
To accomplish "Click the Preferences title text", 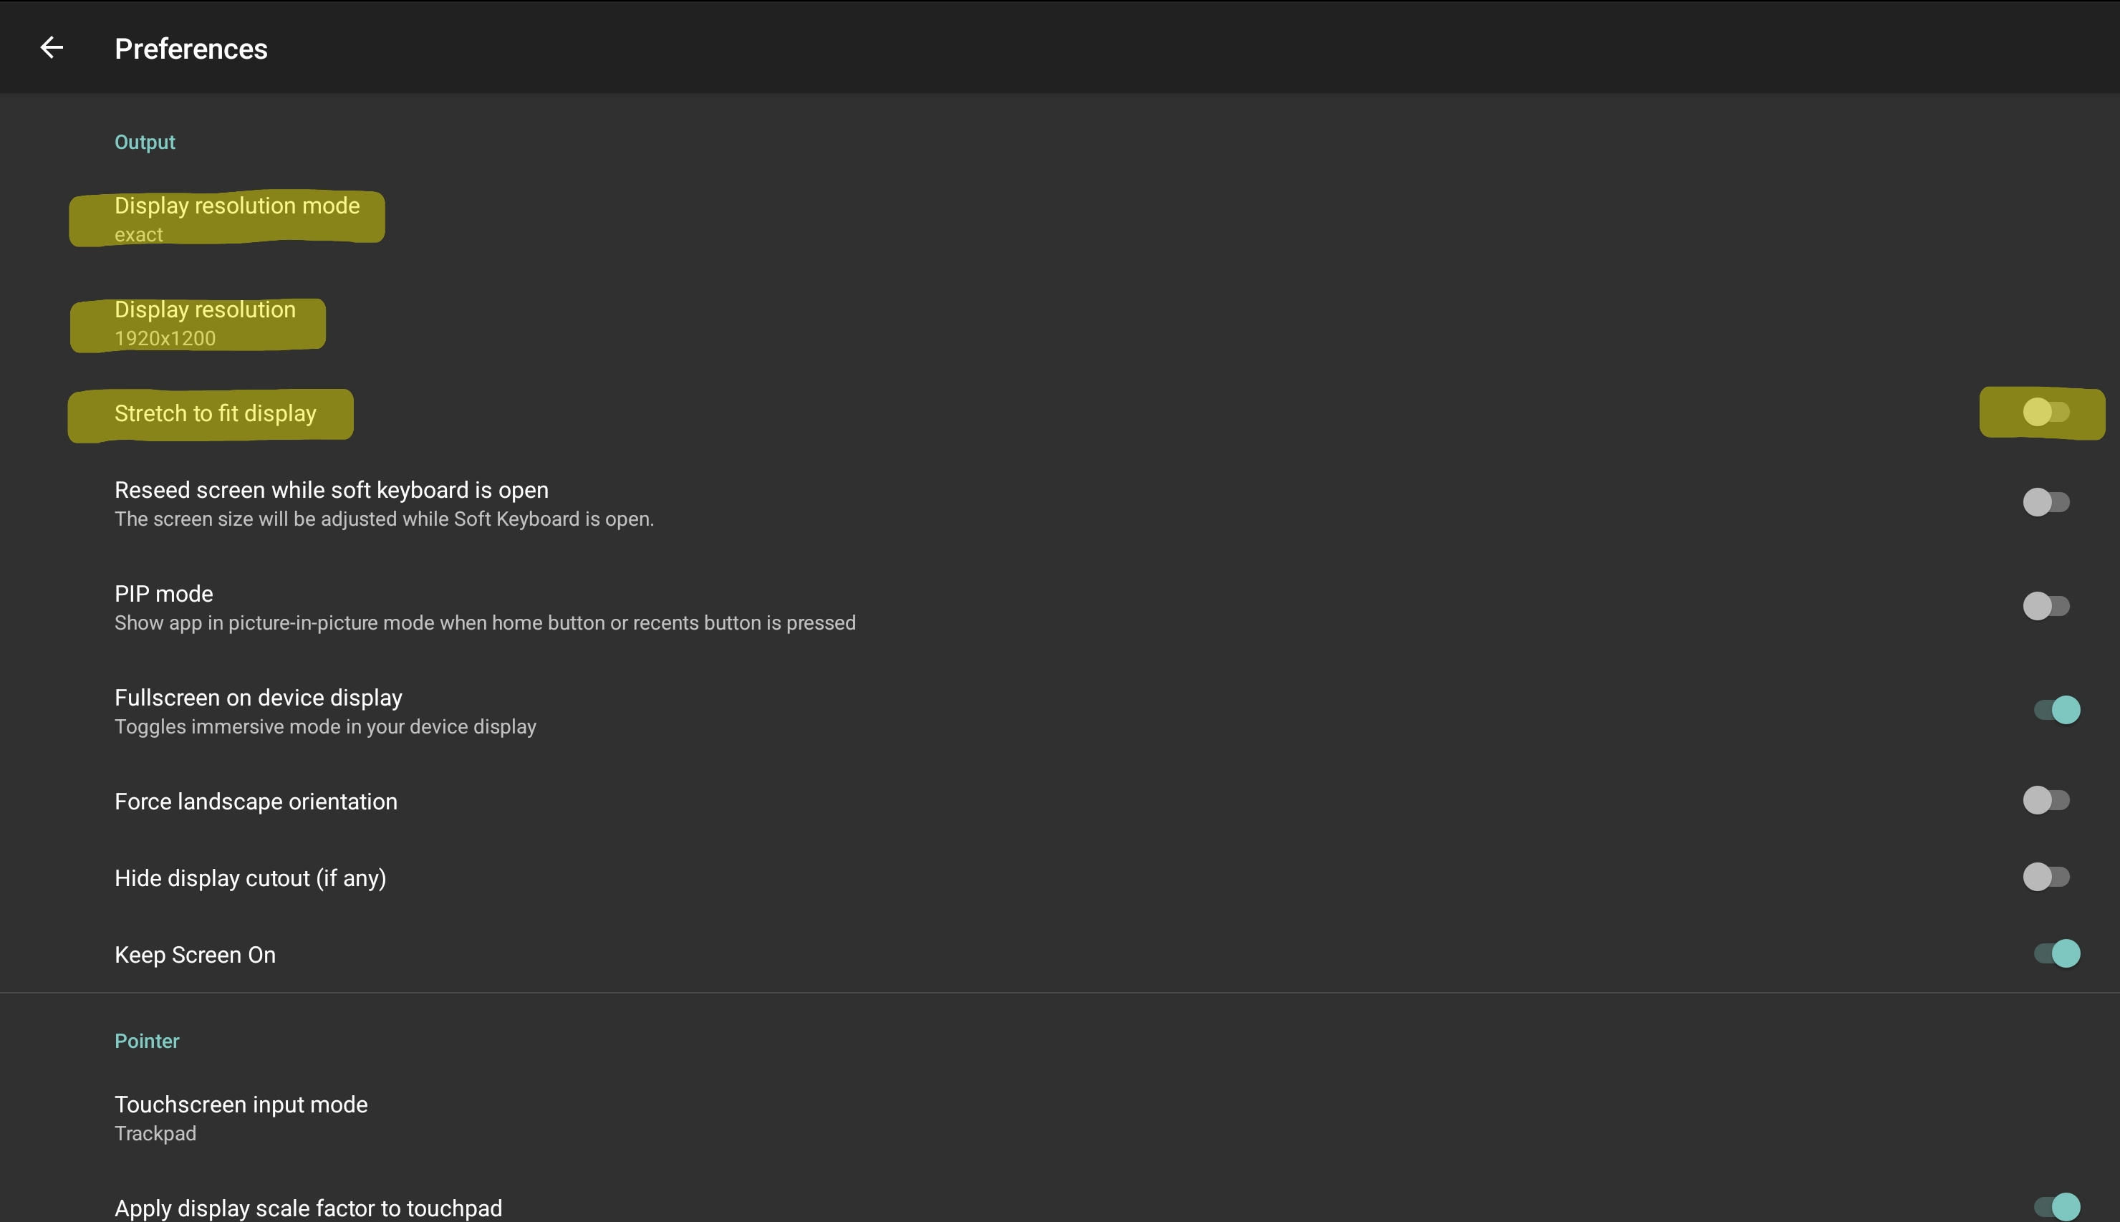I will [x=191, y=49].
